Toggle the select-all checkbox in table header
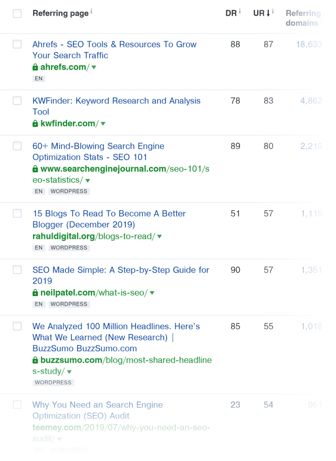Viewport: 336px width, 461px height. [x=17, y=14]
